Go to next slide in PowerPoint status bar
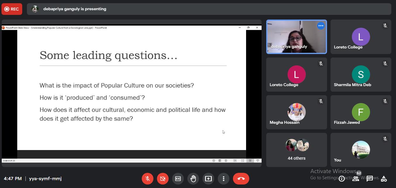 (x=226, y=161)
